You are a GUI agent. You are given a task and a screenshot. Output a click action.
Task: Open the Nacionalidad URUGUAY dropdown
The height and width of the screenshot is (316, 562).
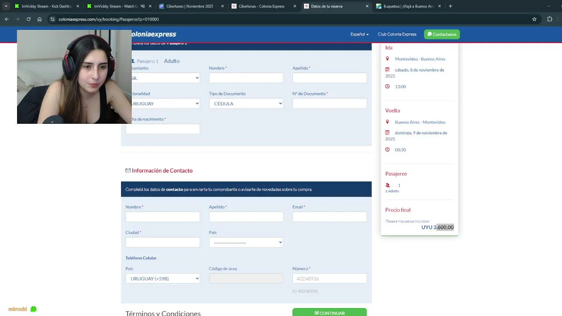[163, 103]
